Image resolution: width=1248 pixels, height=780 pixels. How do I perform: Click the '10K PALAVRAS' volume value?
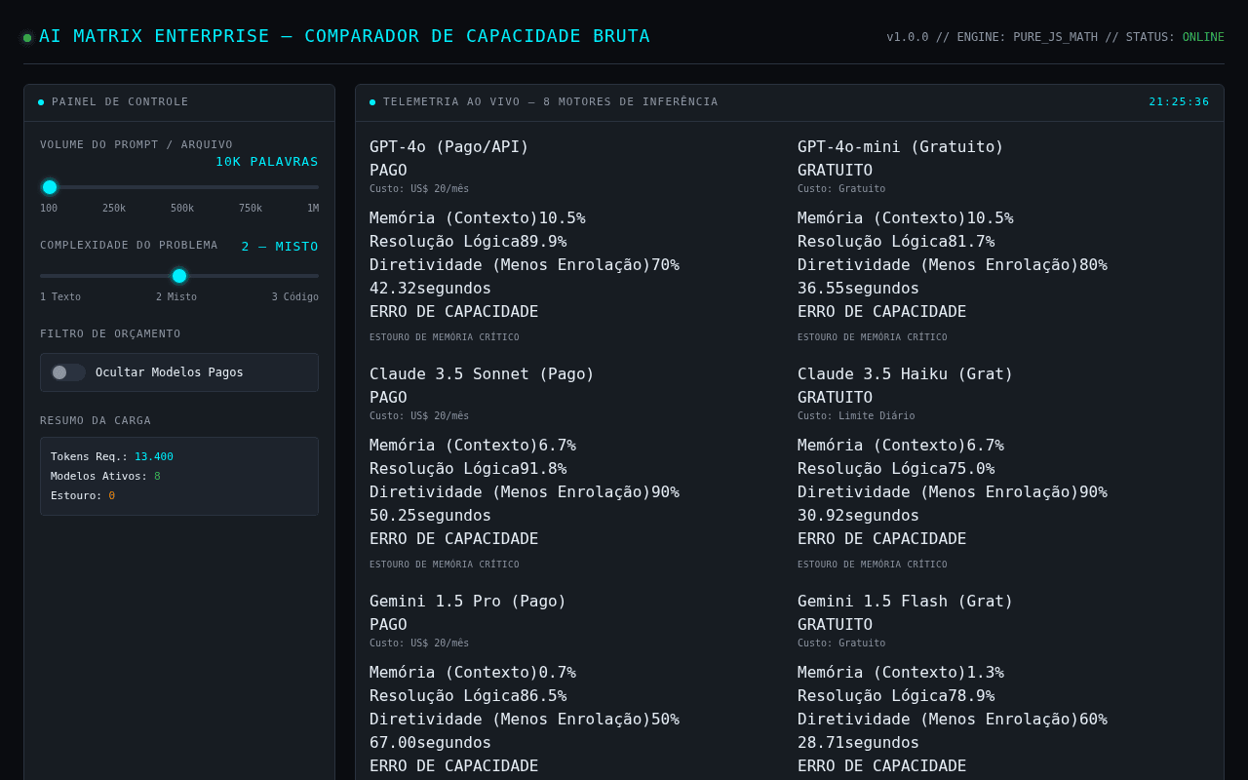click(x=267, y=162)
